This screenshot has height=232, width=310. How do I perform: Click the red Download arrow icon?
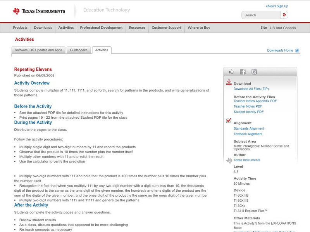tap(228, 82)
